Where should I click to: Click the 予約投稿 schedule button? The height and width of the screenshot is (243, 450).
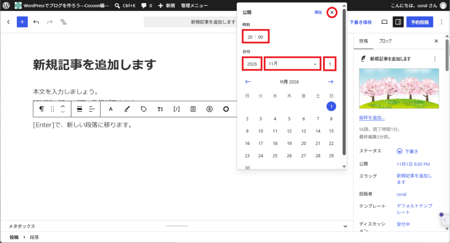pyautogui.click(x=420, y=22)
